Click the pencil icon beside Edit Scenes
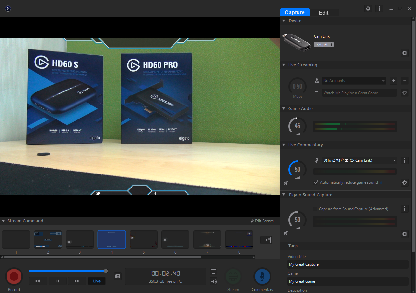 tap(252, 221)
